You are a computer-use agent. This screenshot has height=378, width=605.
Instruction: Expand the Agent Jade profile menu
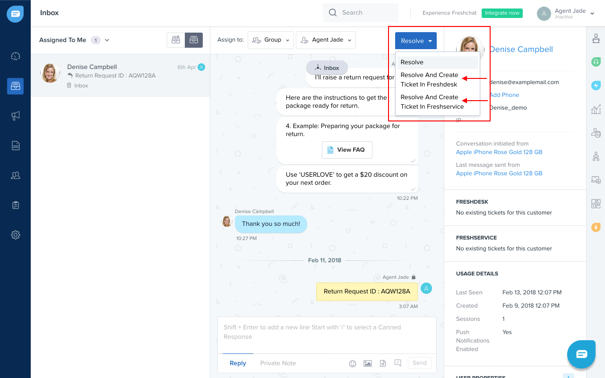coord(593,14)
